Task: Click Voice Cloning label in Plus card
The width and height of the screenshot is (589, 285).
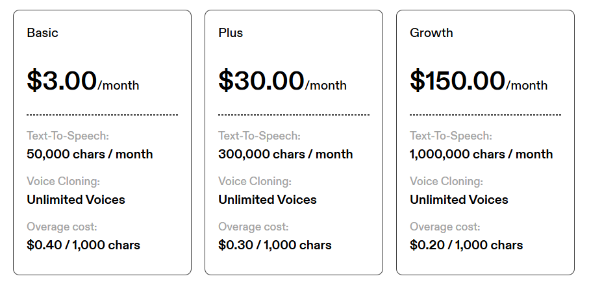Action: (254, 181)
